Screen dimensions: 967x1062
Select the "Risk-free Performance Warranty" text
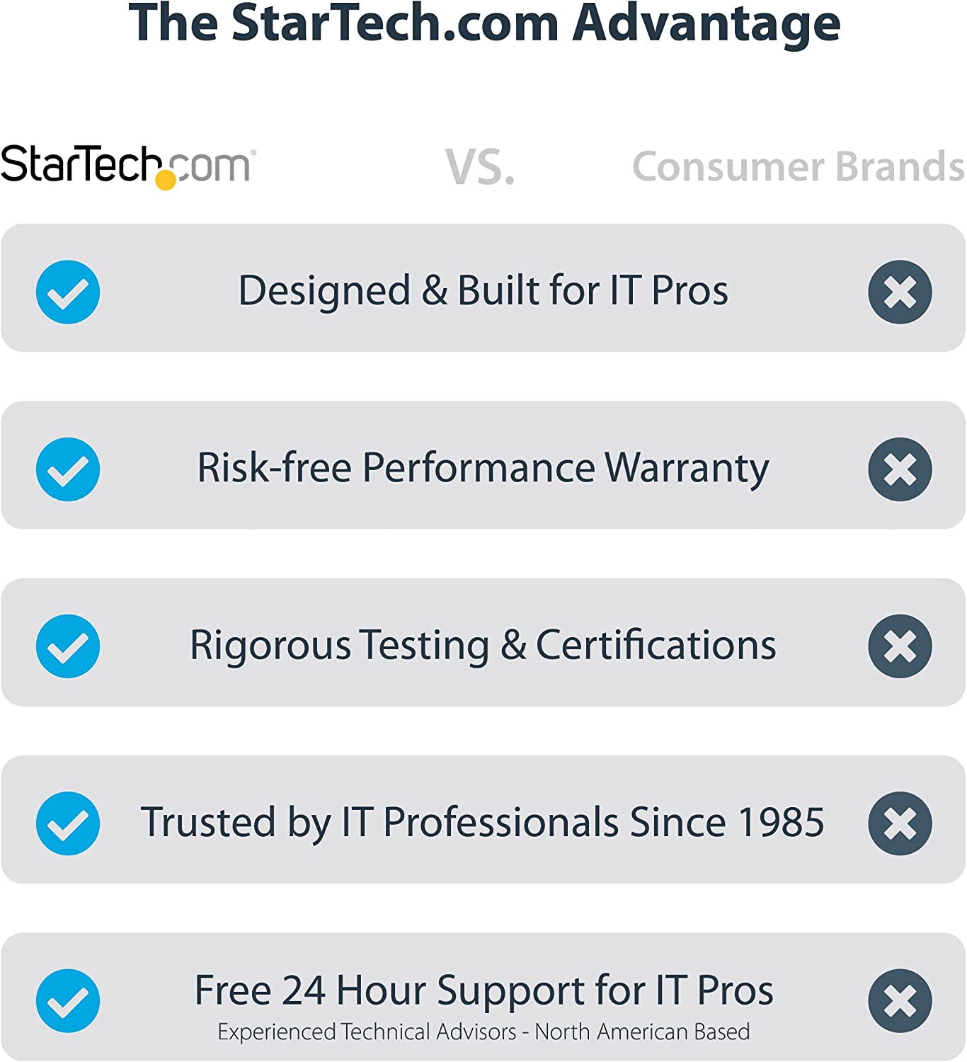(483, 468)
